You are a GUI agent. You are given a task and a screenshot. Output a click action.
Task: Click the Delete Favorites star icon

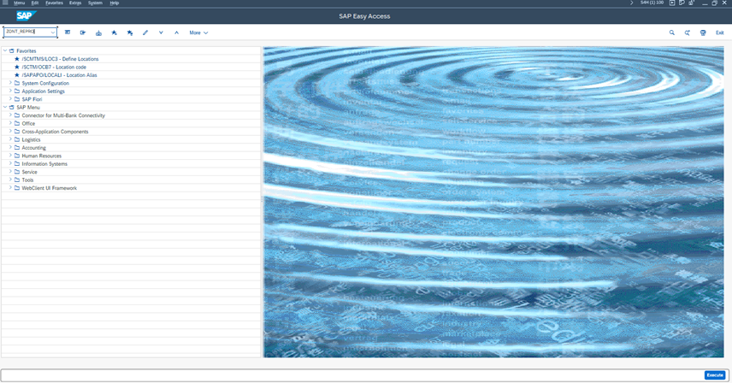(130, 32)
